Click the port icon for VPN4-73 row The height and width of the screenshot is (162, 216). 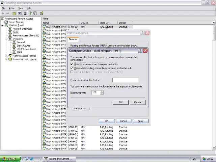click(44, 127)
